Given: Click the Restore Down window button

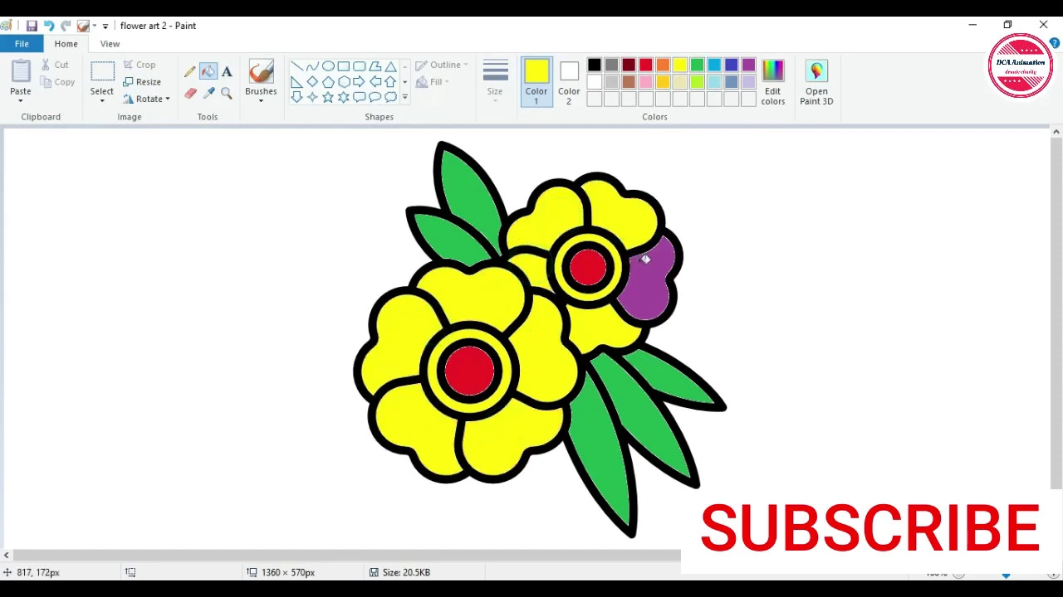Looking at the screenshot, I should tap(1007, 26).
